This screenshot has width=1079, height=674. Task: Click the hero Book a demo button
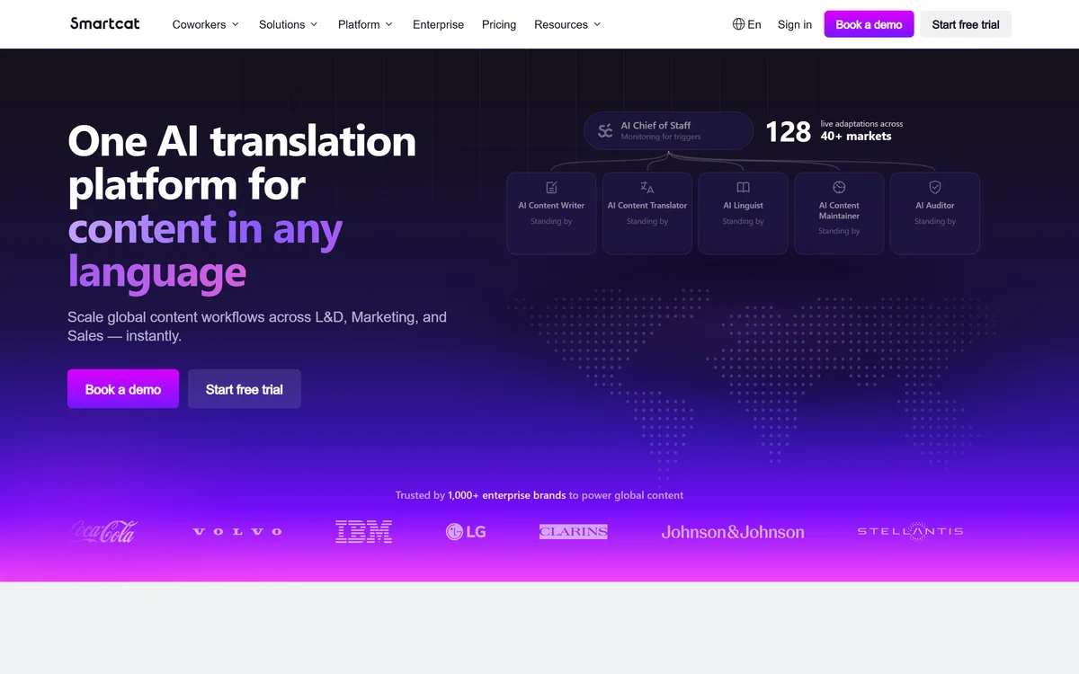123,389
